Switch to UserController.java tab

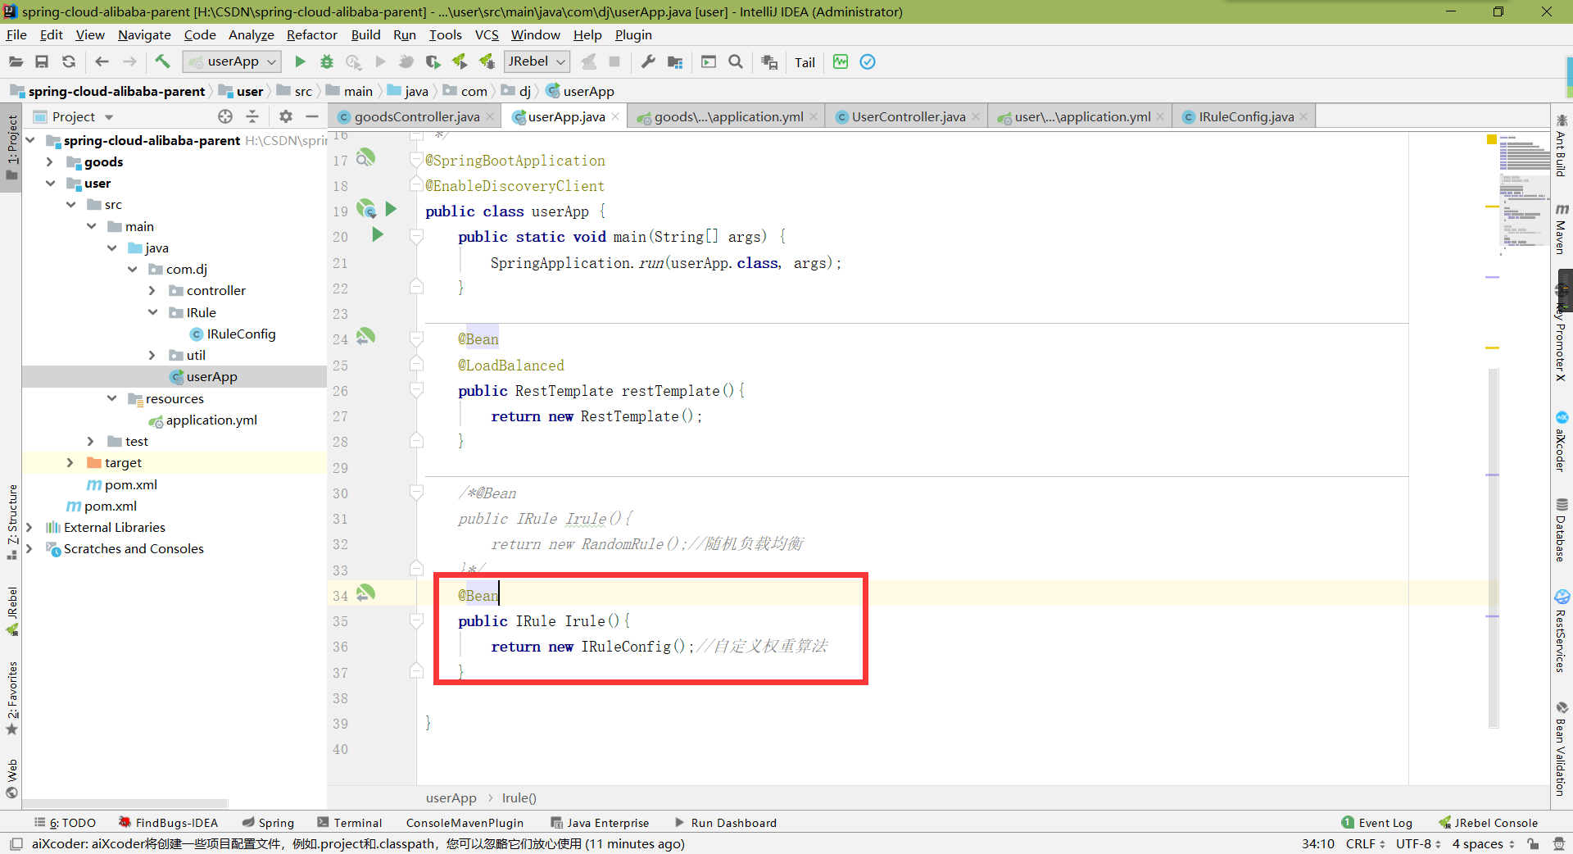pos(908,117)
